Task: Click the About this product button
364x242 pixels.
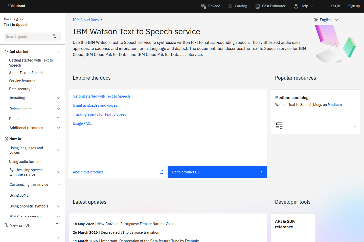Action: click(118, 172)
